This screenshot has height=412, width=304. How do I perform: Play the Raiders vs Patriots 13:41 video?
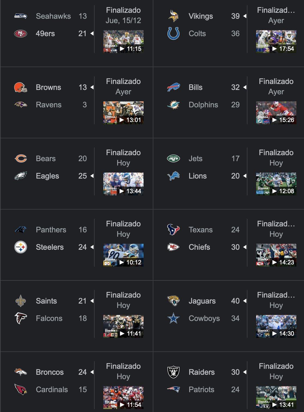(x=276, y=398)
